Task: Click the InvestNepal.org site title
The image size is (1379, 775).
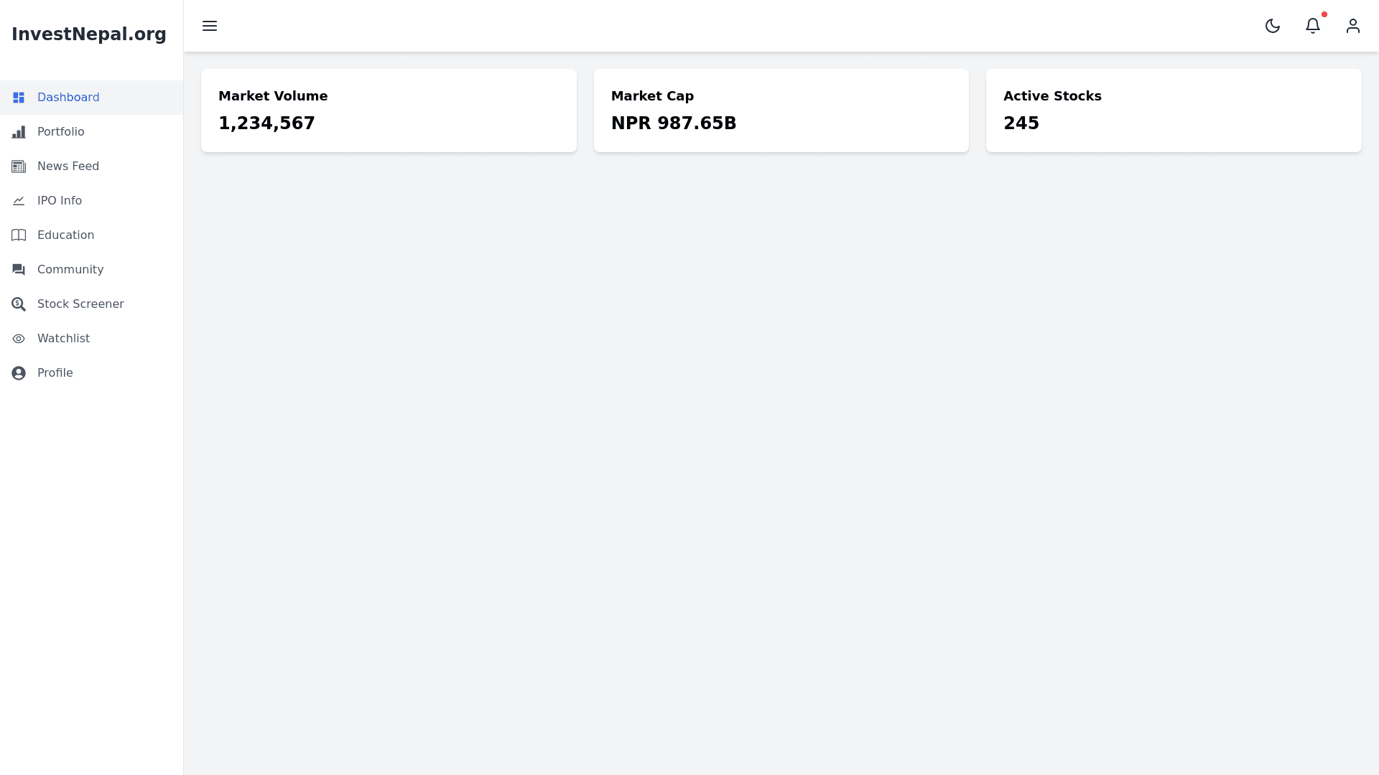Action: pos(89,34)
